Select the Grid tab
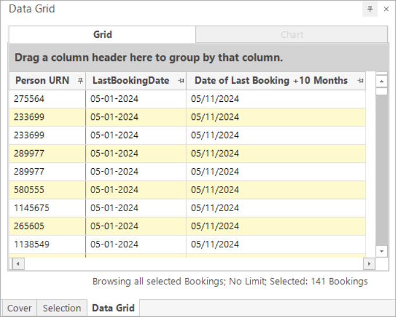The image size is (396, 317). 102,34
